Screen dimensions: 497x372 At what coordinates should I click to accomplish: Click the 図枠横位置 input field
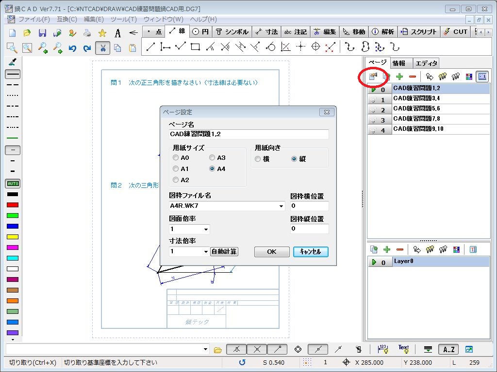coord(309,206)
